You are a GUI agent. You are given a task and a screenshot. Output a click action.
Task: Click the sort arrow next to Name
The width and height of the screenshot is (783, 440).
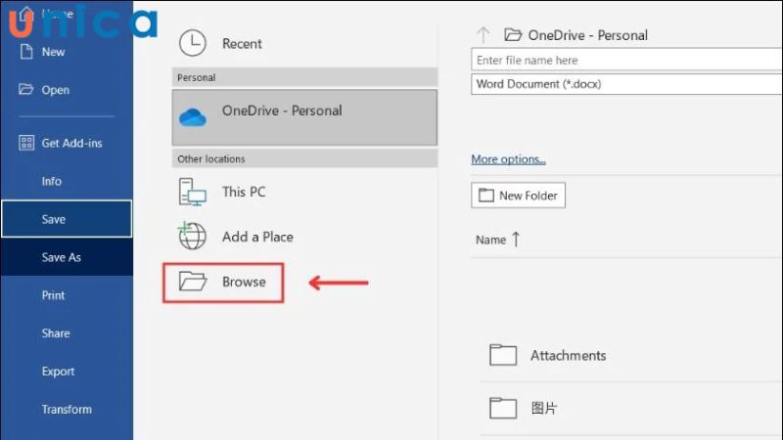(x=516, y=240)
